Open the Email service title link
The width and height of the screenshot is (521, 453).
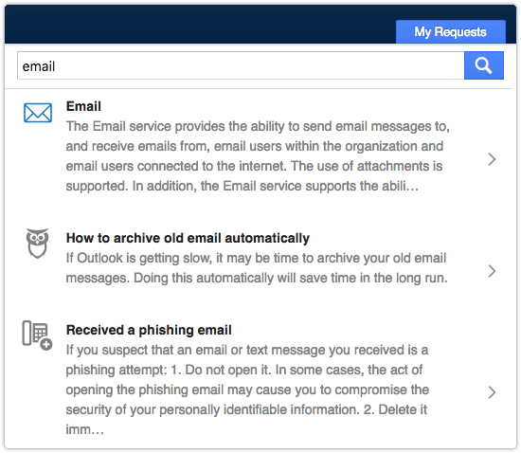83,106
